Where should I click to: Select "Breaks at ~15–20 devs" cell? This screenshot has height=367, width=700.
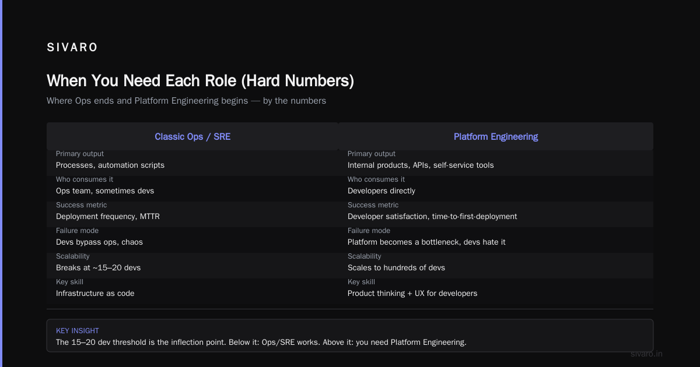point(98,268)
